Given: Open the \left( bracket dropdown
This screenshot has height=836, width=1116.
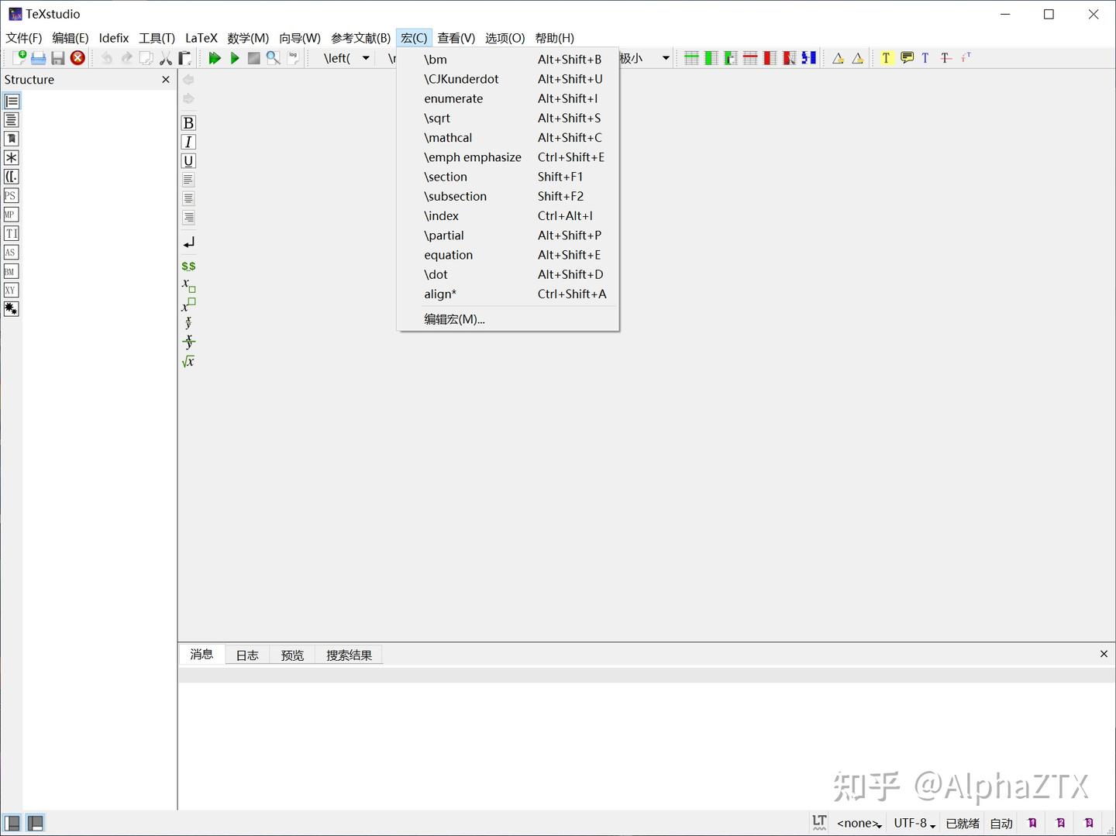Looking at the screenshot, I should click(x=364, y=57).
